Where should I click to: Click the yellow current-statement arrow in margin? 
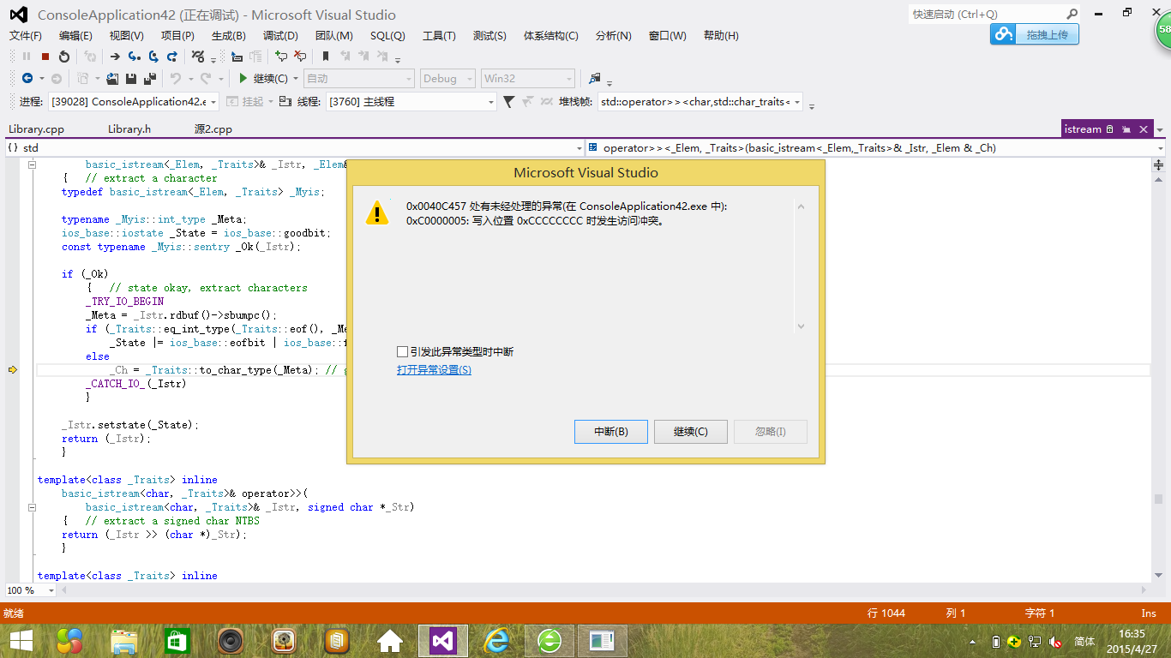13,370
